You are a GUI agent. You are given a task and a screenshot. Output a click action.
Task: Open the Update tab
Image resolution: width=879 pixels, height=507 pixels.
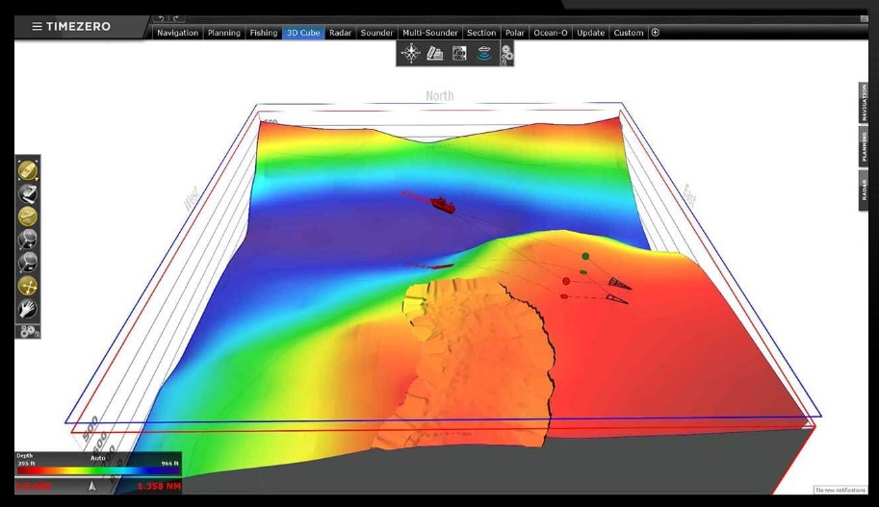click(x=591, y=33)
